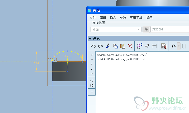Click the 关系 window title icon

pyautogui.click(x=89, y=10)
